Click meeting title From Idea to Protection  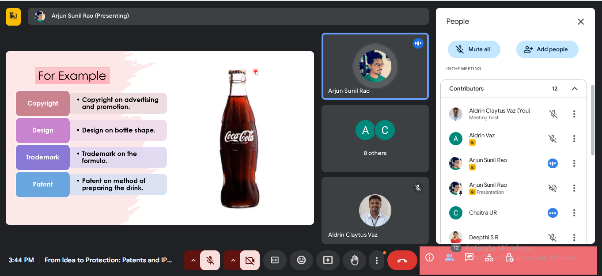pyautogui.click(x=108, y=261)
